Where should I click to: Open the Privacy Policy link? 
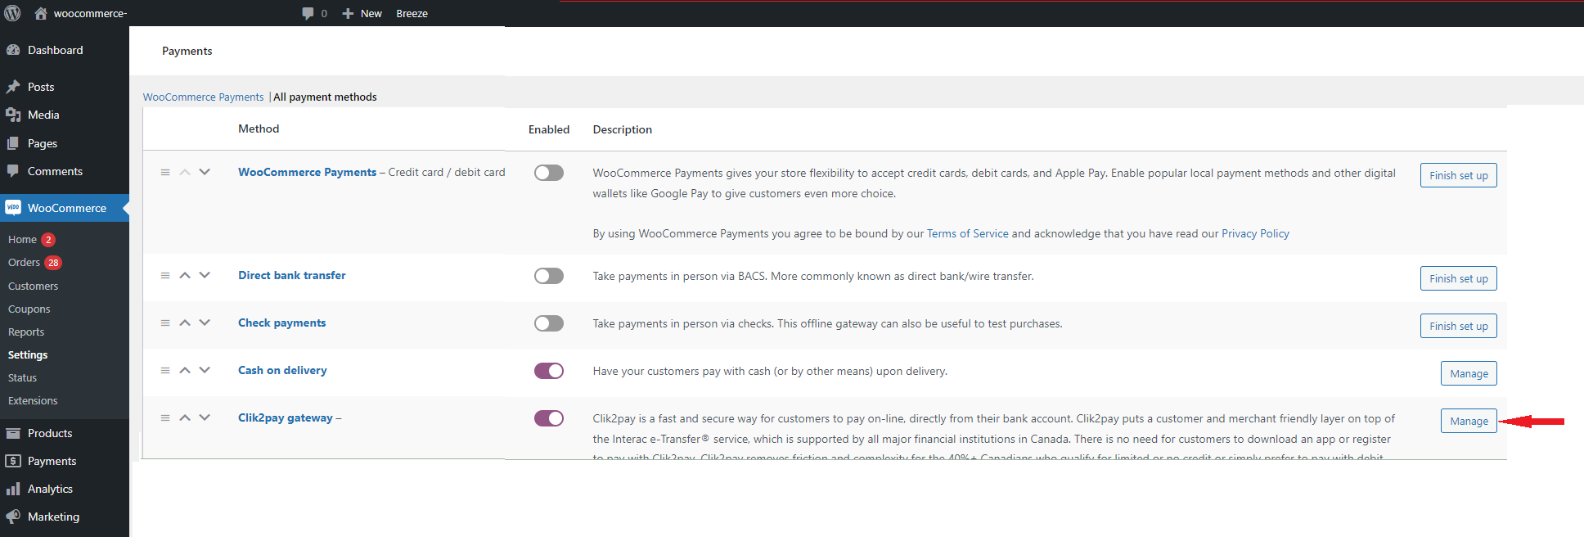[1255, 233]
